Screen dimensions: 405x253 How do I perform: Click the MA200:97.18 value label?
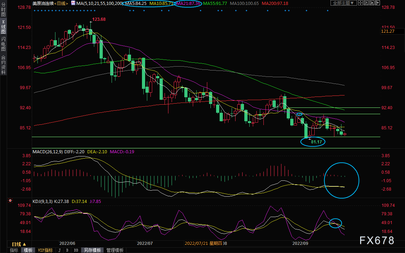pyautogui.click(x=275, y=4)
